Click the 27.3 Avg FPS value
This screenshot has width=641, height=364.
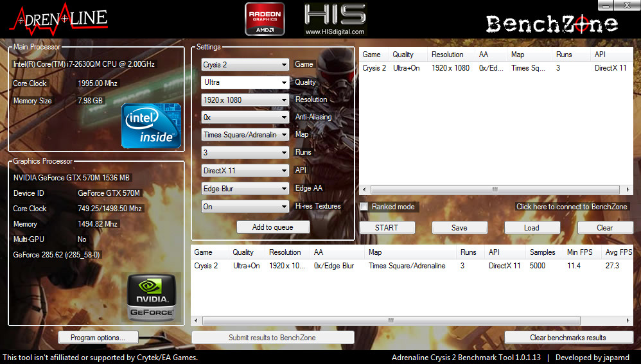pos(612,266)
